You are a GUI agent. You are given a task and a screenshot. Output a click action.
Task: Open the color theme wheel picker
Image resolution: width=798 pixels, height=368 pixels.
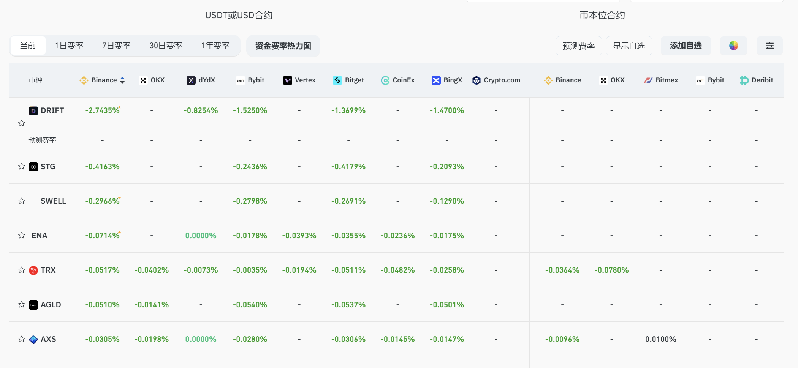(x=733, y=46)
